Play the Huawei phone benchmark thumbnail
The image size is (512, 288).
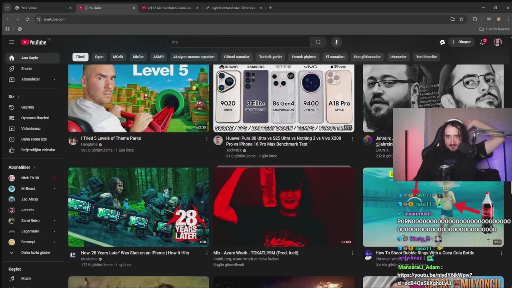(x=284, y=98)
